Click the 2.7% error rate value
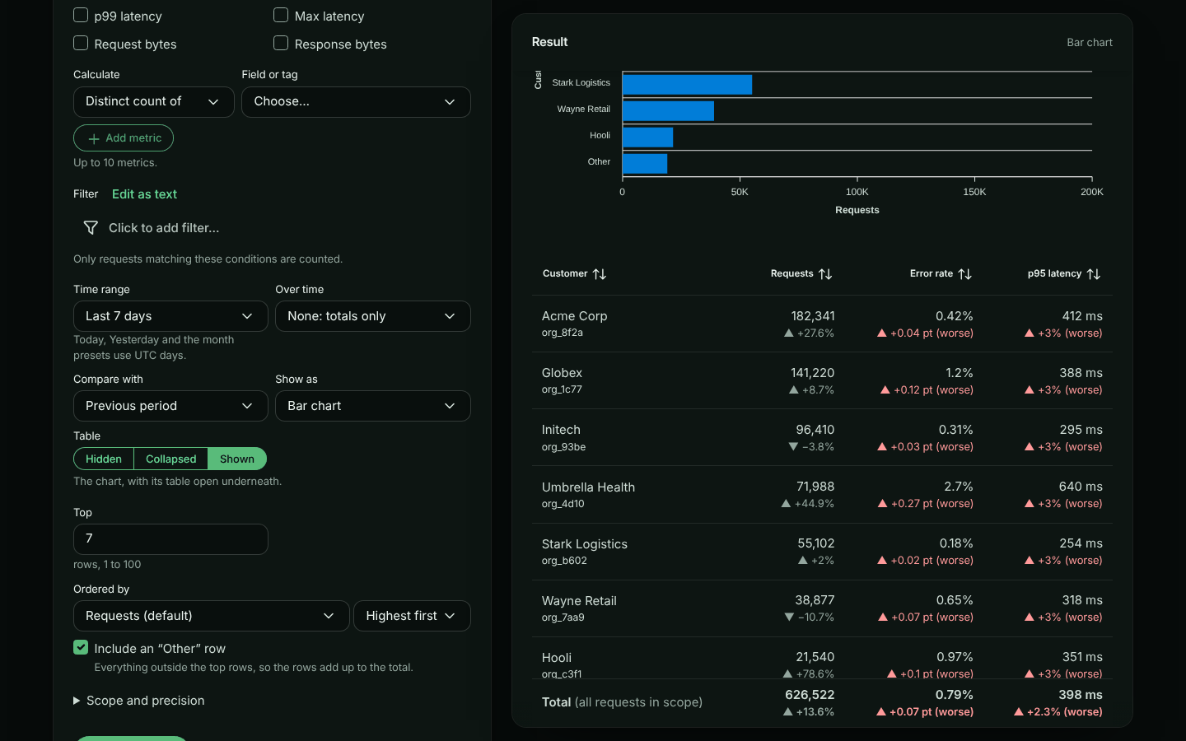This screenshot has width=1186, height=741. pos(959,487)
